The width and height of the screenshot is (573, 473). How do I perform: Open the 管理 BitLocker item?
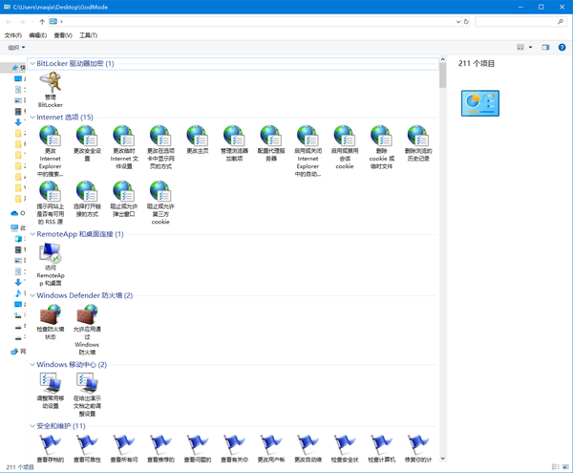[x=51, y=90]
